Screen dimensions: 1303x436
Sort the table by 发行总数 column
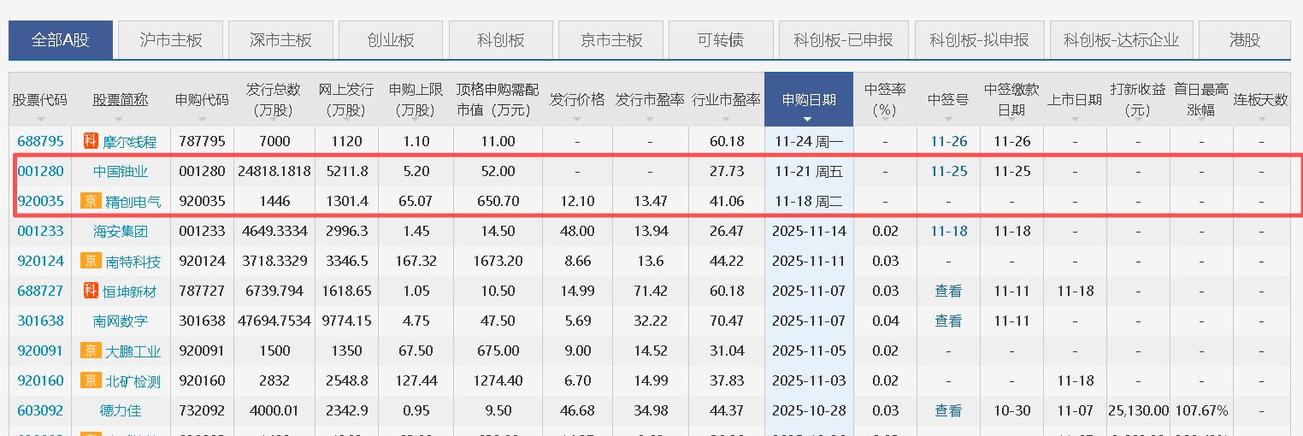[274, 99]
